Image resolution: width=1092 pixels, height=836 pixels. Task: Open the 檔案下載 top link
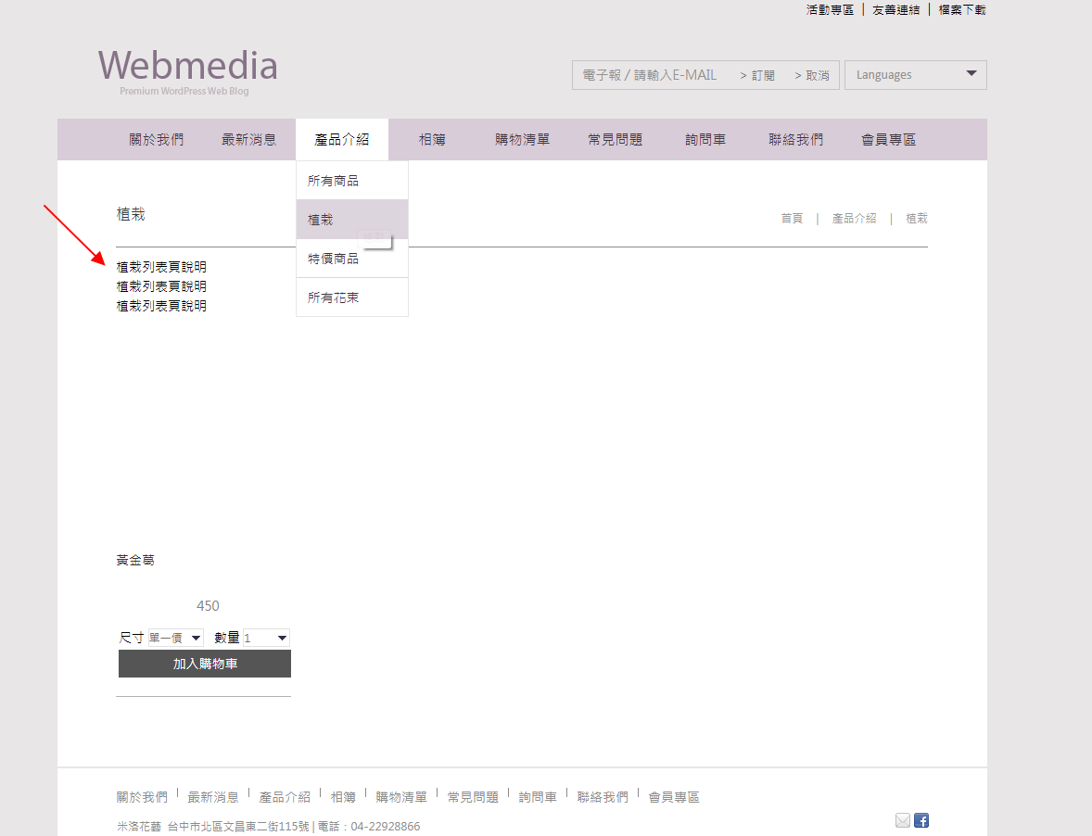961,9
